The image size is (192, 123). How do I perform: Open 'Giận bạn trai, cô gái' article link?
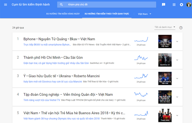[x=56, y=63]
